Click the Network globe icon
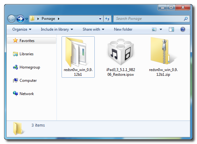Screen dimensions: 197x144 tap(15, 93)
